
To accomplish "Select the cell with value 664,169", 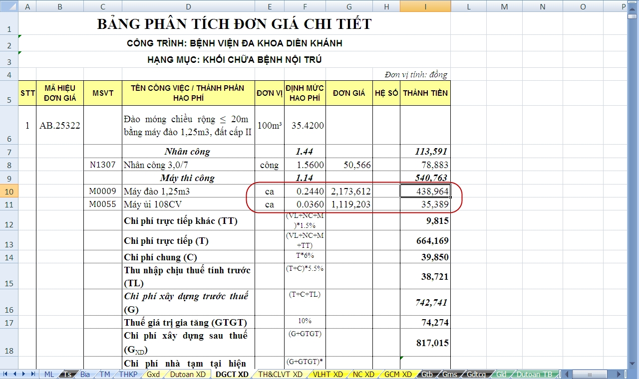I will 425,240.
